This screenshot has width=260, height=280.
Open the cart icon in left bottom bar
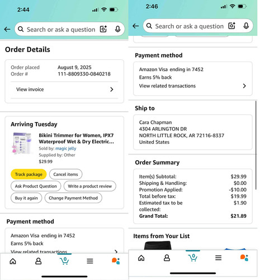[64, 261]
